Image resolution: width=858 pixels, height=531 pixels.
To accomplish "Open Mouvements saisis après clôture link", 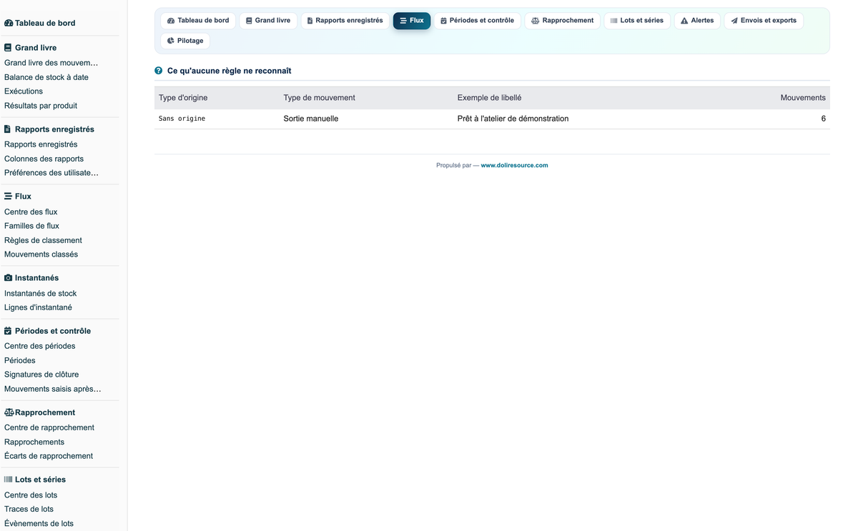I will pyautogui.click(x=53, y=389).
